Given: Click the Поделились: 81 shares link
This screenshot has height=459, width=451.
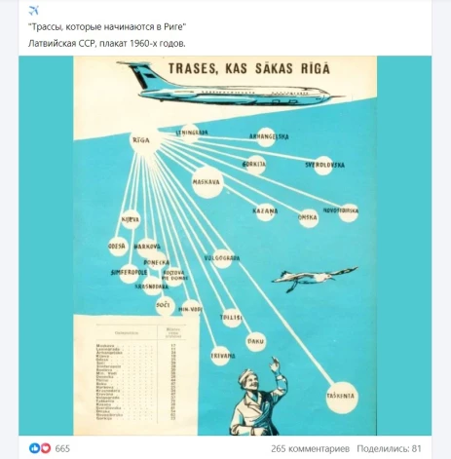Looking at the screenshot, I should 389,448.
